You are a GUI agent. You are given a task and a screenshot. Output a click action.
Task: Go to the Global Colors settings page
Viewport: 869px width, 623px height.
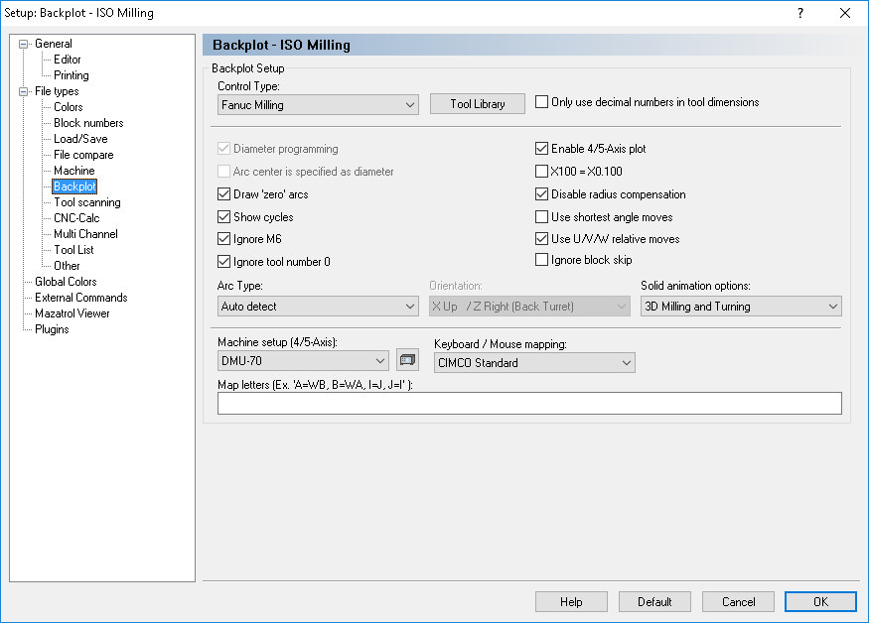66,282
